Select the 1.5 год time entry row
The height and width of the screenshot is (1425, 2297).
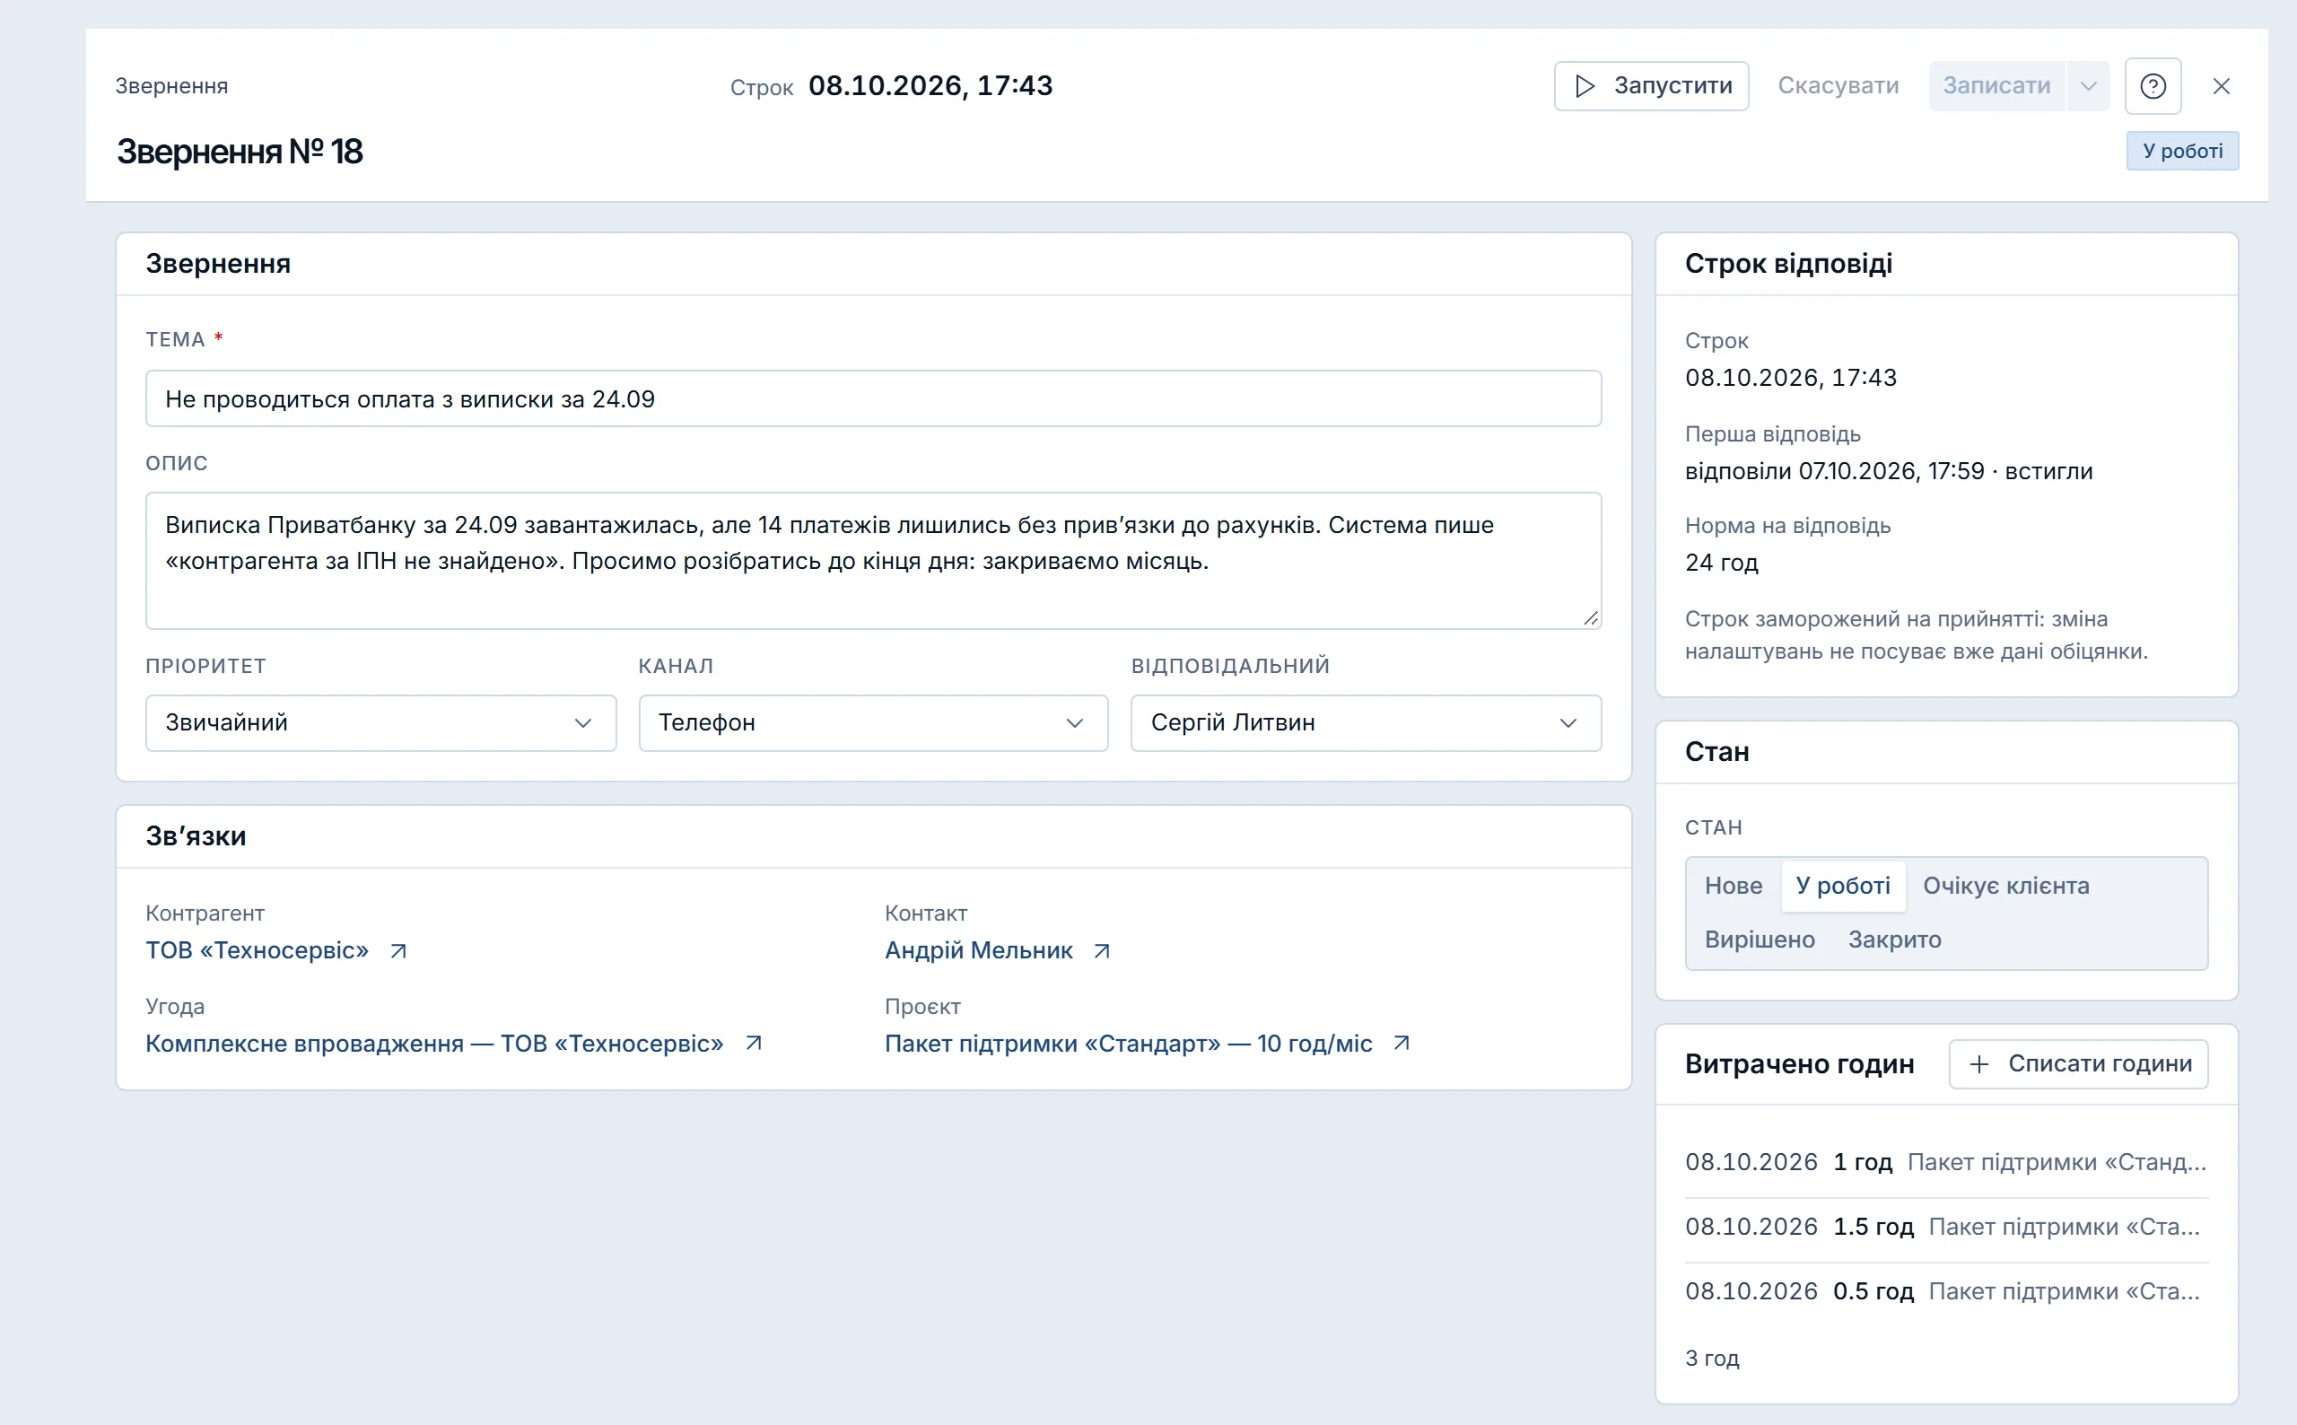[1945, 1227]
